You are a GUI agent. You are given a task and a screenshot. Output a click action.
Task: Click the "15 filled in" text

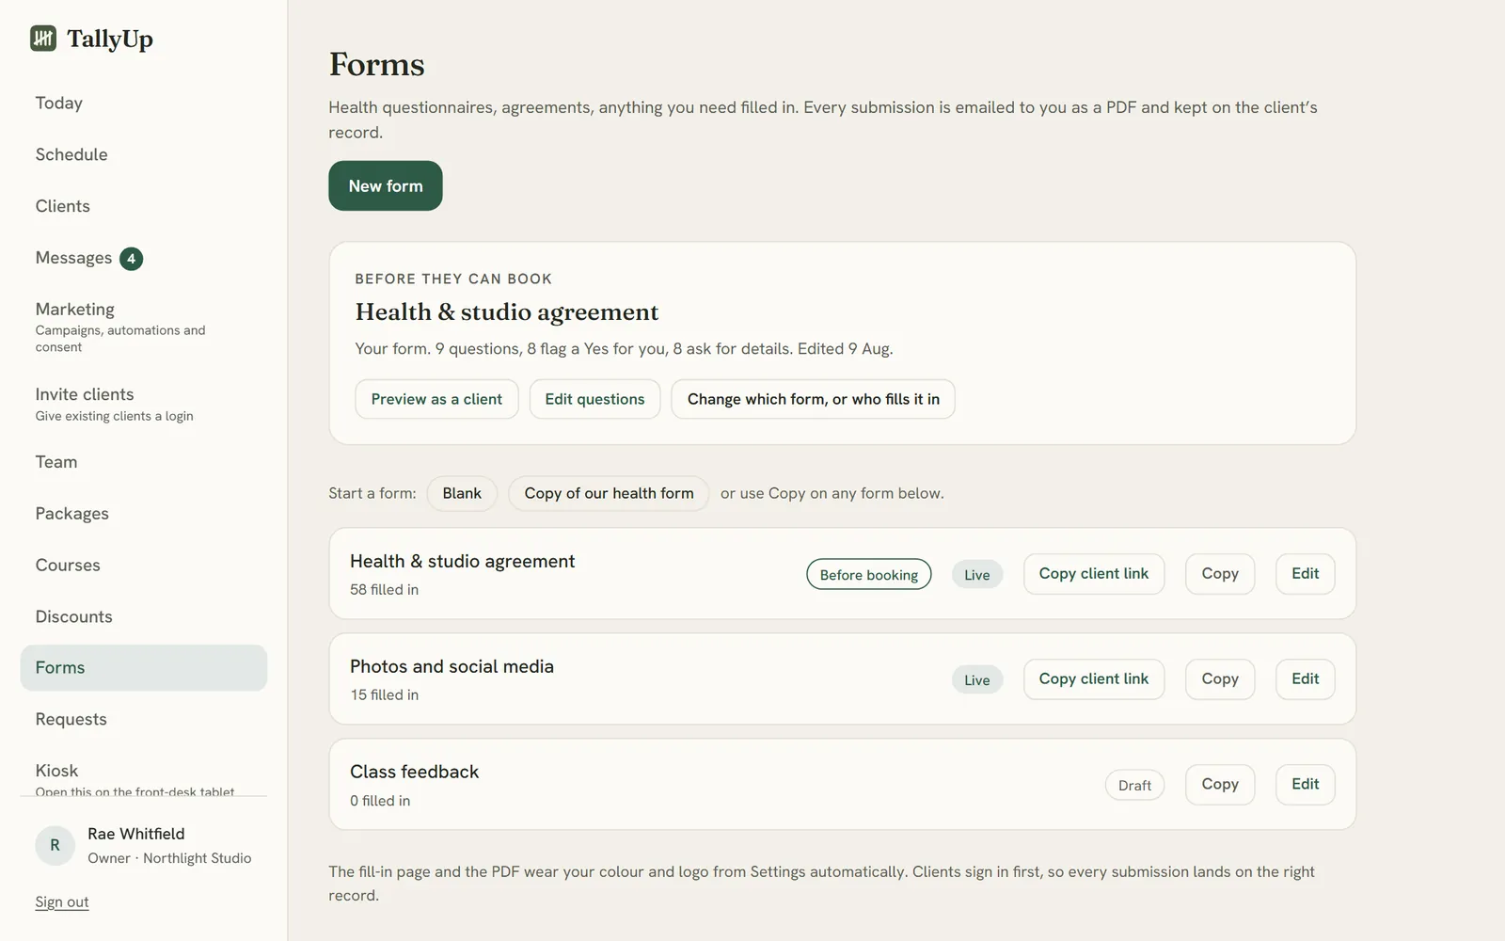tap(385, 695)
